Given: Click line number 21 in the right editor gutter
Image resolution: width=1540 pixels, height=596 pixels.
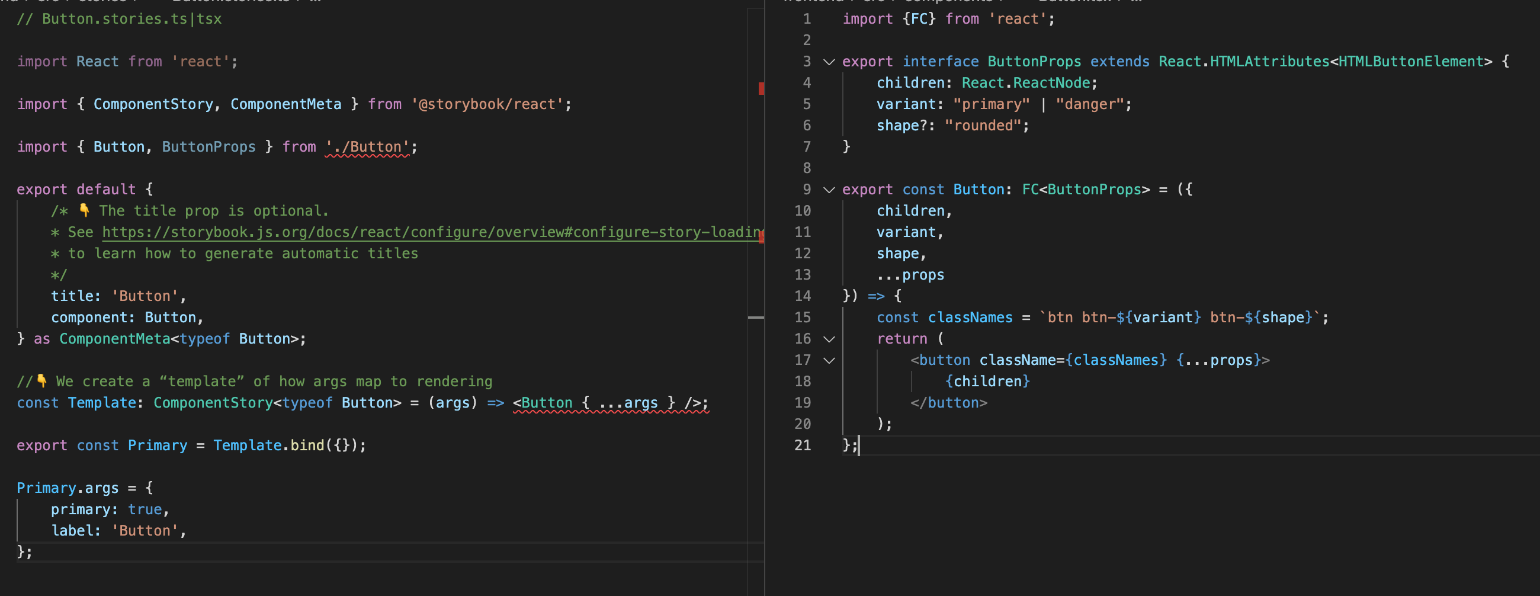Looking at the screenshot, I should pyautogui.click(x=803, y=446).
